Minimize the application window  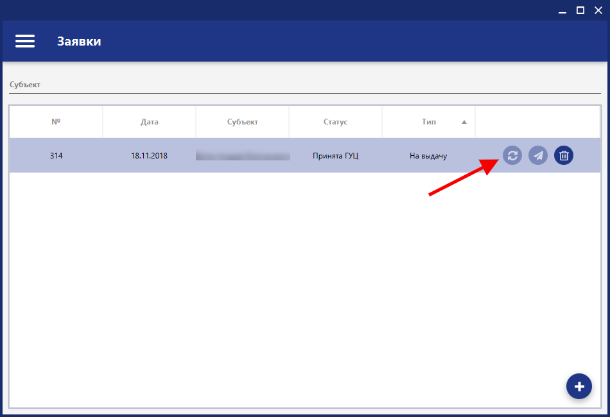[x=562, y=10]
